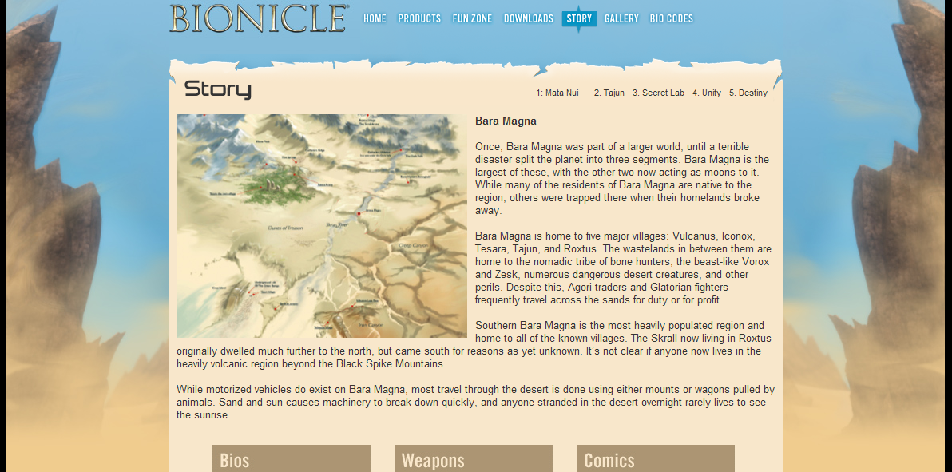This screenshot has height=472, width=952.
Task: Open FUN ZONE in navigation
Action: click(472, 19)
